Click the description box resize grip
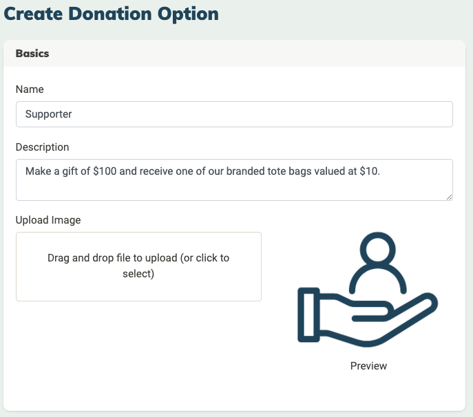The width and height of the screenshot is (473, 417). pyautogui.click(x=449, y=197)
